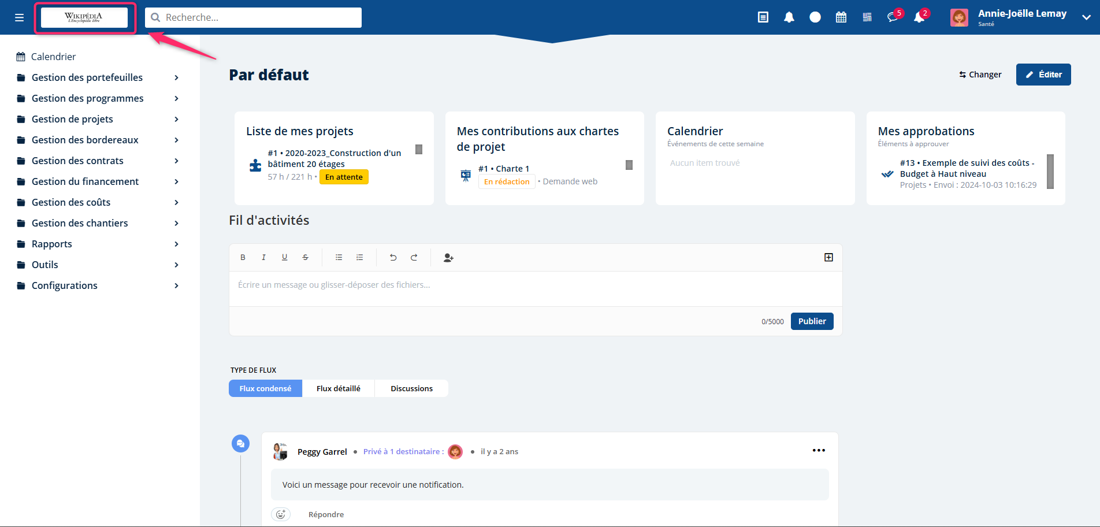The height and width of the screenshot is (527, 1100).
Task: Switch to Flux détaillé view
Action: pyautogui.click(x=339, y=388)
